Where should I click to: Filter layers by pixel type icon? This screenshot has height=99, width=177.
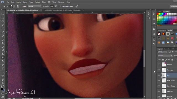point(170,52)
